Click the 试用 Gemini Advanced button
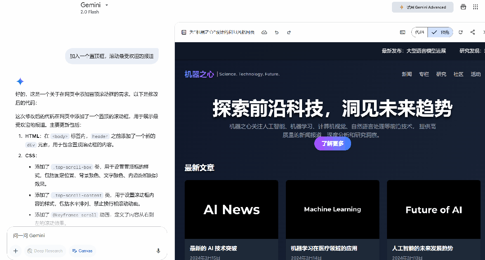The height and width of the screenshot is (260, 485). [x=423, y=7]
